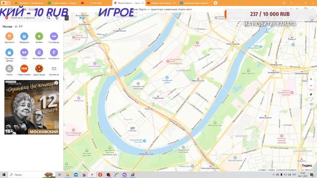
Task: Open the 'Справка' help link
Action: [271, 170]
